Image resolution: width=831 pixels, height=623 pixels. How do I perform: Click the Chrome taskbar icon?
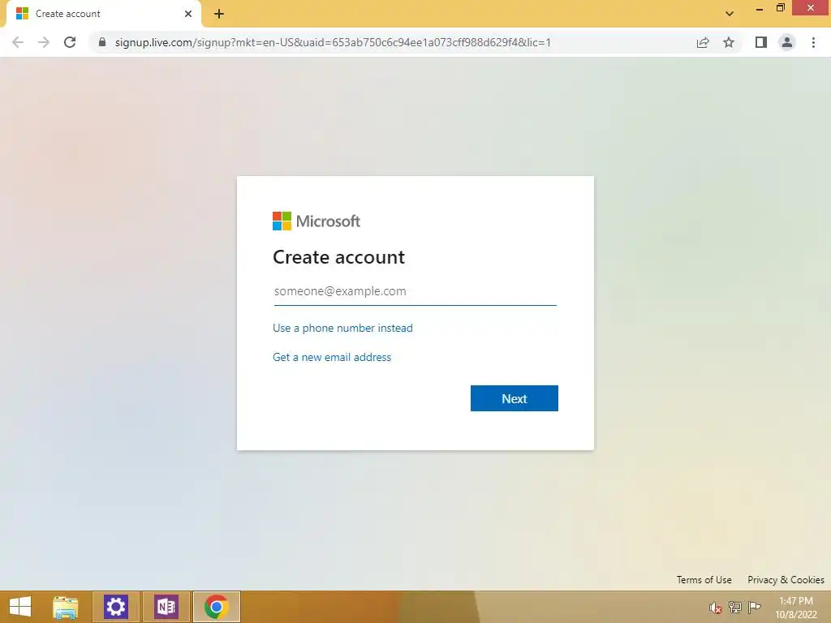[217, 607]
